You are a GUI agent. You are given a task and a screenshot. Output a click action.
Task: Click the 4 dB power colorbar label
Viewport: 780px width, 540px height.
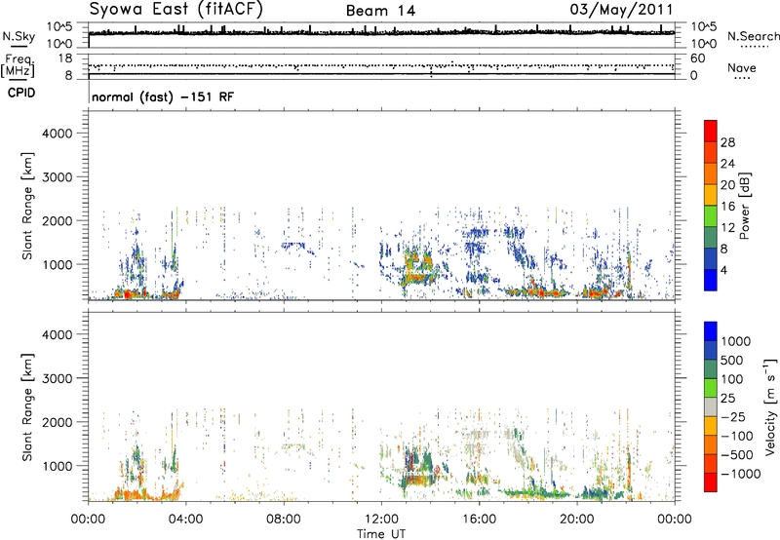(723, 271)
